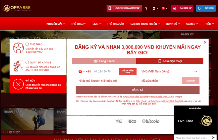Viewport: 218px width, 140px height.
Task: Open the VND (Việt Nam đồng) currency dropdown
Action: [169, 71]
